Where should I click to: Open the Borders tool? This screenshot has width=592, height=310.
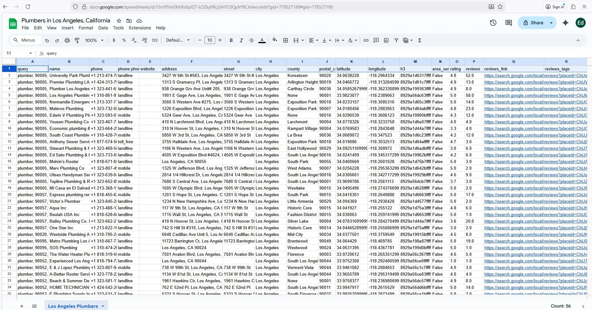click(x=286, y=40)
